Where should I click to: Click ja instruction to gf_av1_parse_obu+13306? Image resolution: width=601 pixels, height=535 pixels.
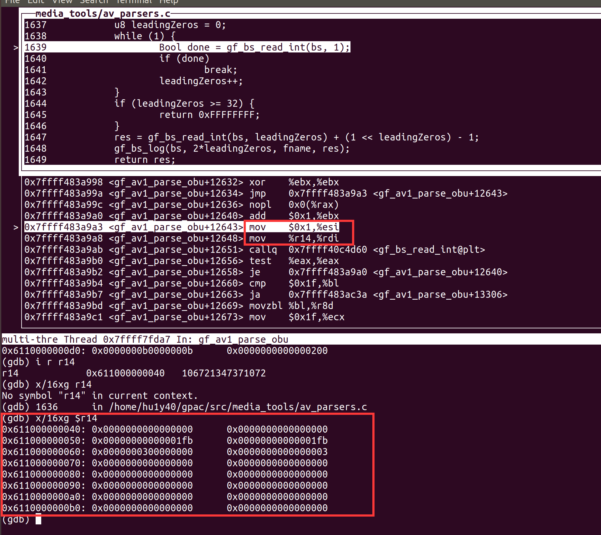coord(266,294)
